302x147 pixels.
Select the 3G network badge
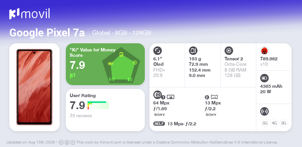283,123
